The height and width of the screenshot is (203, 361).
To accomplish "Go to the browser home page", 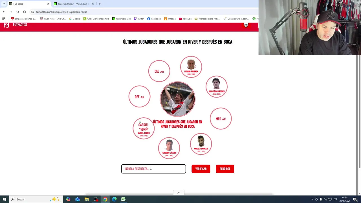I will (25, 12).
